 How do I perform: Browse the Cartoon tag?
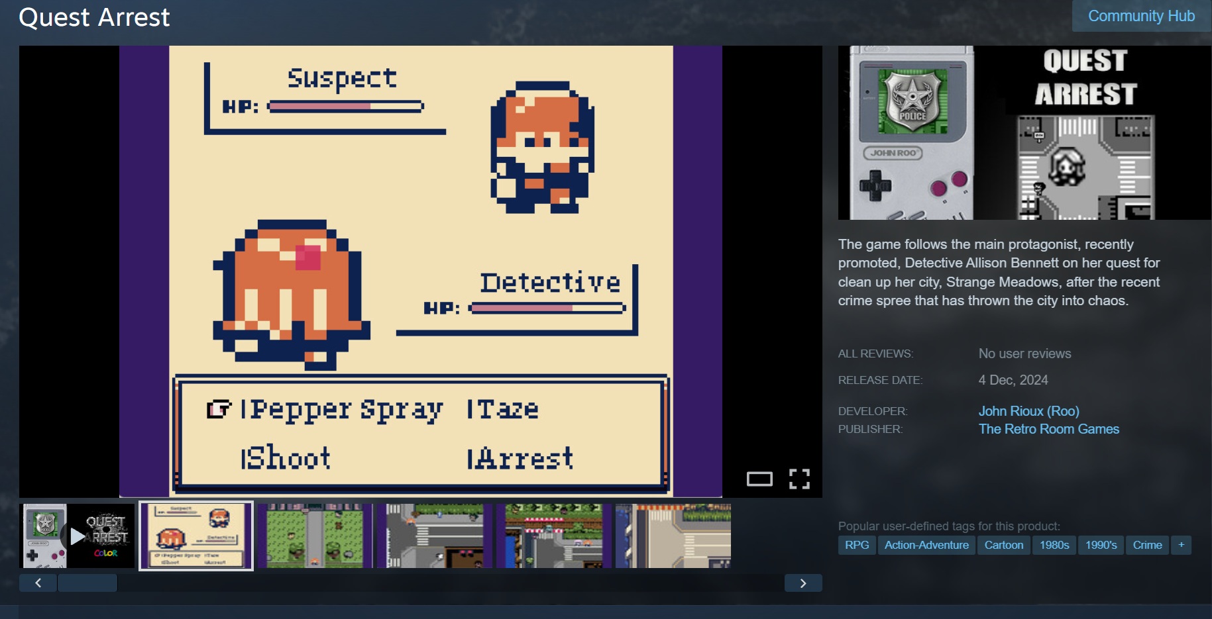(1004, 545)
